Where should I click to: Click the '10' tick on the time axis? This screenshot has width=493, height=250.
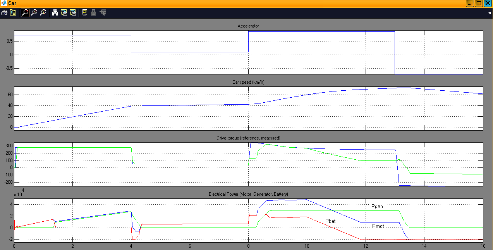click(307, 246)
